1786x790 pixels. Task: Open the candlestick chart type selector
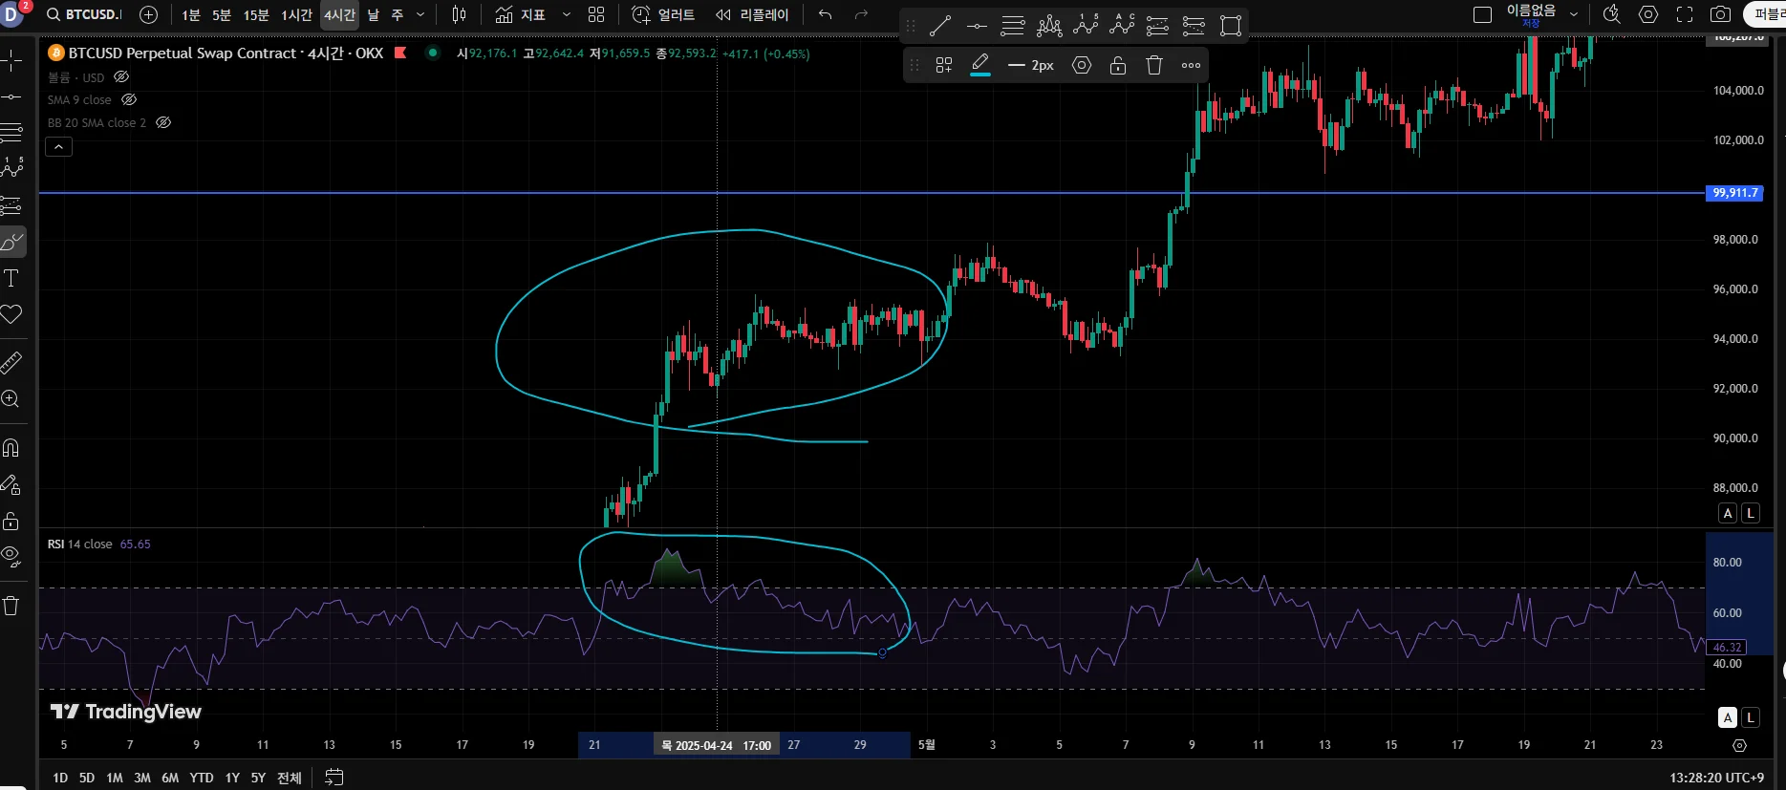459,14
